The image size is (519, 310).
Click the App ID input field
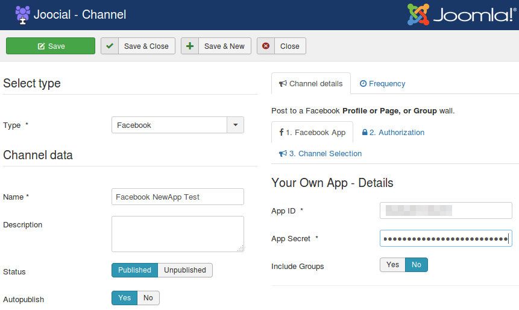point(446,210)
